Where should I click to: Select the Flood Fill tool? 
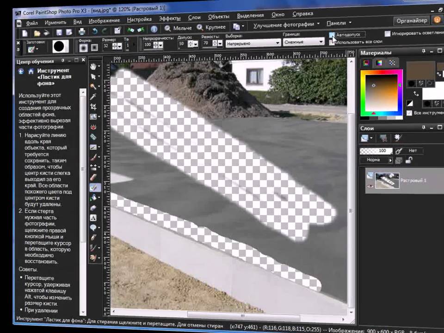[93, 197]
